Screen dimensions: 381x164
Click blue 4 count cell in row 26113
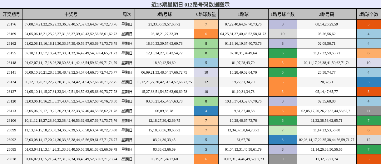click(x=206, y=111)
